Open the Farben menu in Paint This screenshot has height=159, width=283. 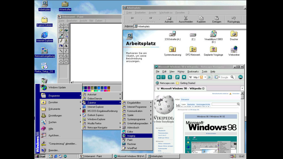pyautogui.click(x=99, y=21)
